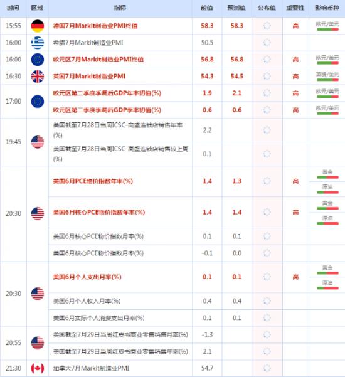This screenshot has width=345, height=377.
Task: Click the 影响币种 column header
Action: coord(327,8)
